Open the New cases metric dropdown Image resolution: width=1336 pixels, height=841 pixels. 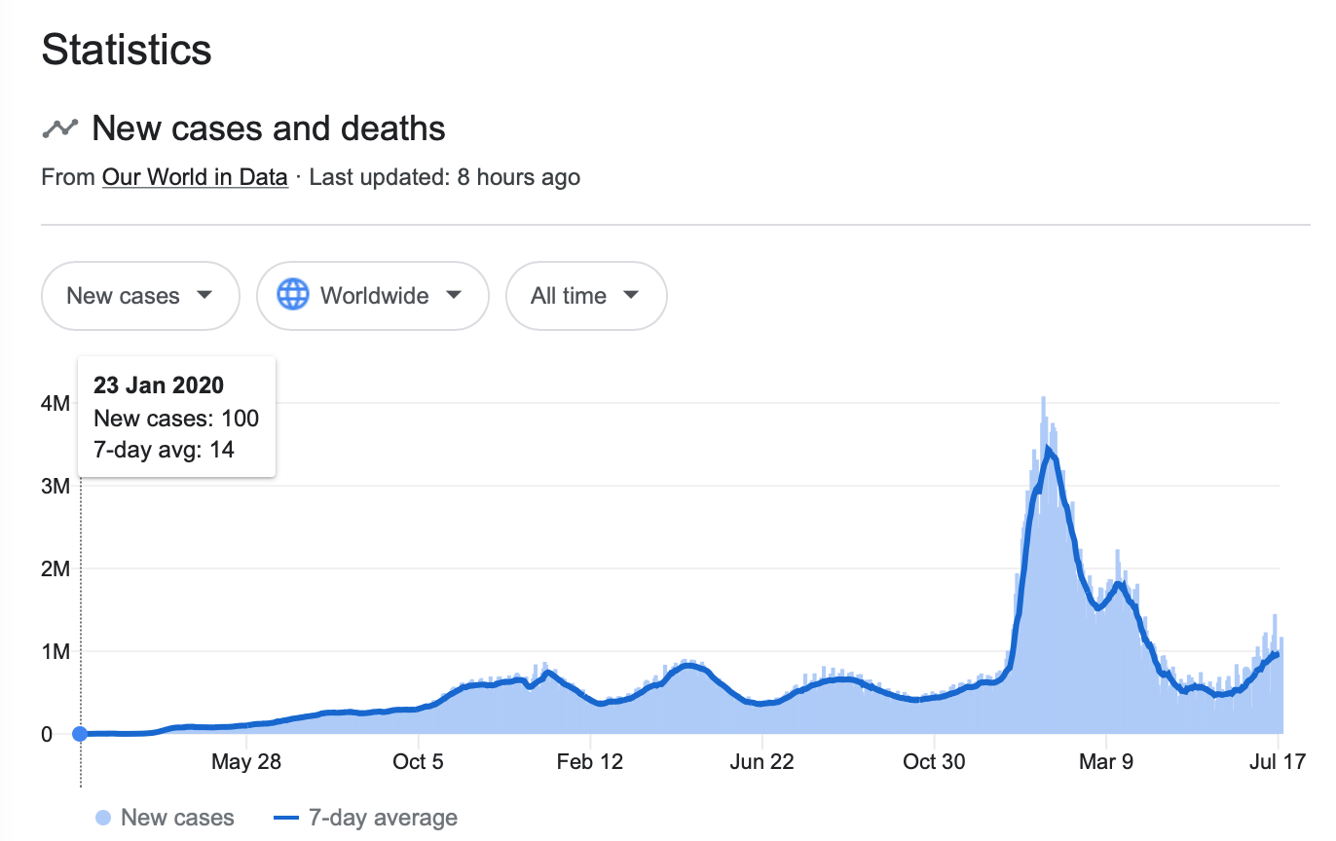click(x=140, y=296)
